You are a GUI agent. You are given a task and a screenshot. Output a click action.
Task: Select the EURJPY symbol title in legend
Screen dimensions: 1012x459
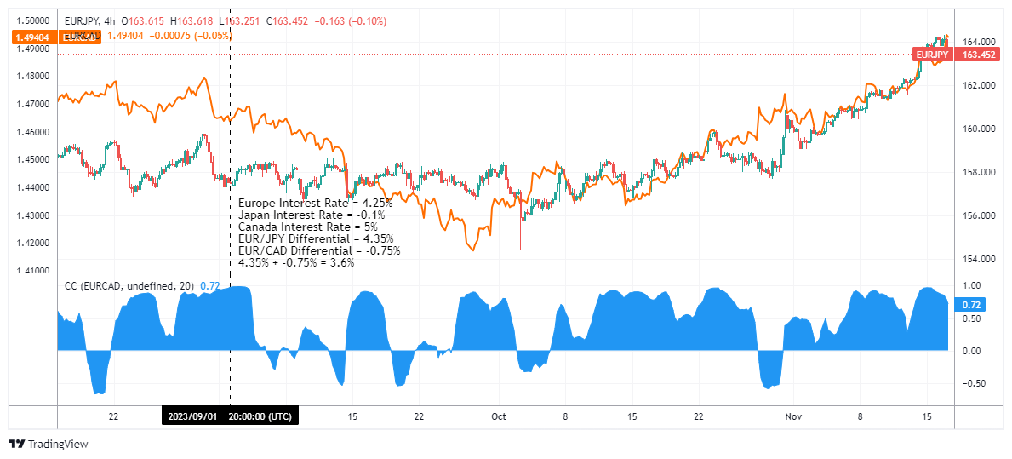coord(83,21)
